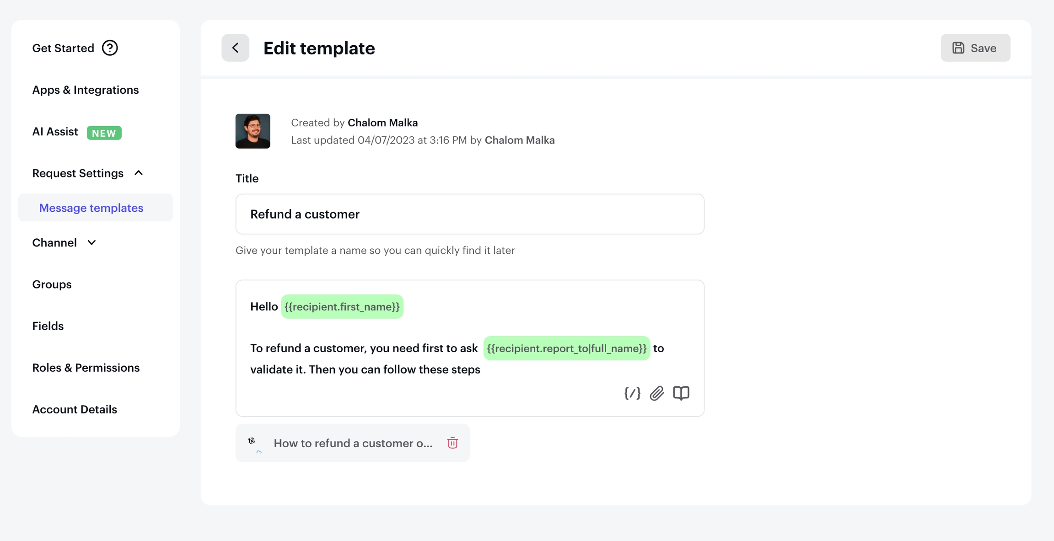Click the paperclip attachment icon
The image size is (1054, 541).
656,393
